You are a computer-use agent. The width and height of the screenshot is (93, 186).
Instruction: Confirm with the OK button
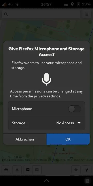[x=68, y=139]
